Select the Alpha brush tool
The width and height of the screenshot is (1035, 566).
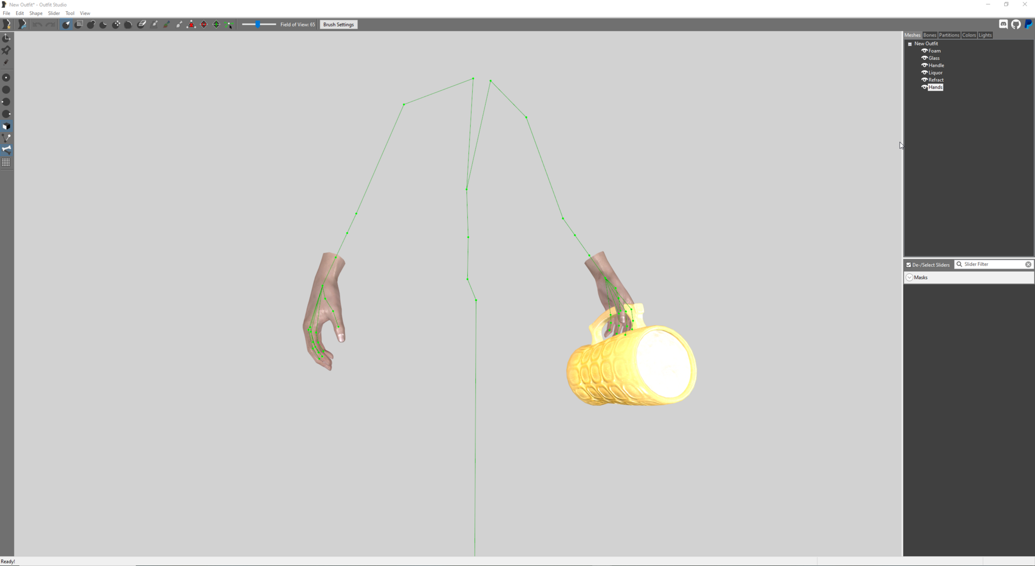coord(179,24)
